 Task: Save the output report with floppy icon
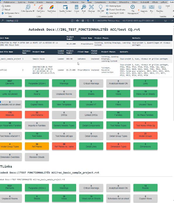point(83,20)
